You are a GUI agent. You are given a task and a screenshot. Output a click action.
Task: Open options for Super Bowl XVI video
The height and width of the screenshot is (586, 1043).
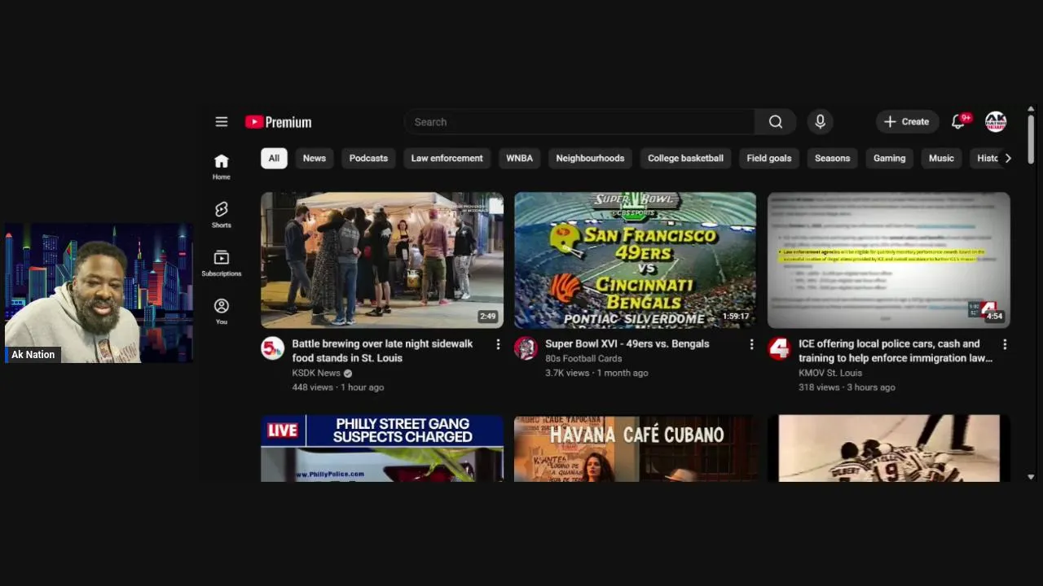pos(751,344)
